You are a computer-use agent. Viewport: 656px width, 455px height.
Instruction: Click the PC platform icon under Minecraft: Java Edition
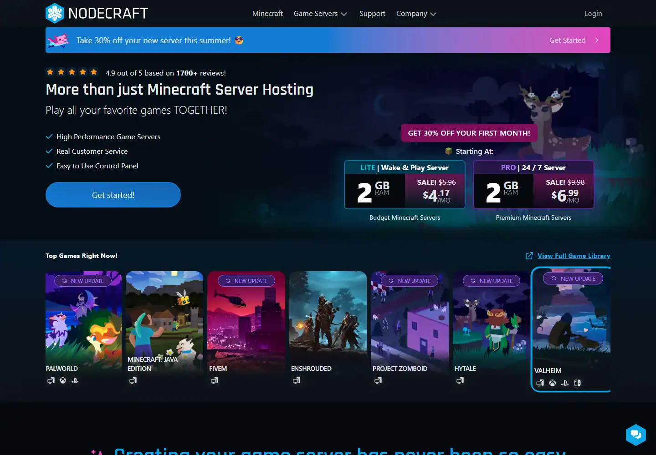click(133, 380)
